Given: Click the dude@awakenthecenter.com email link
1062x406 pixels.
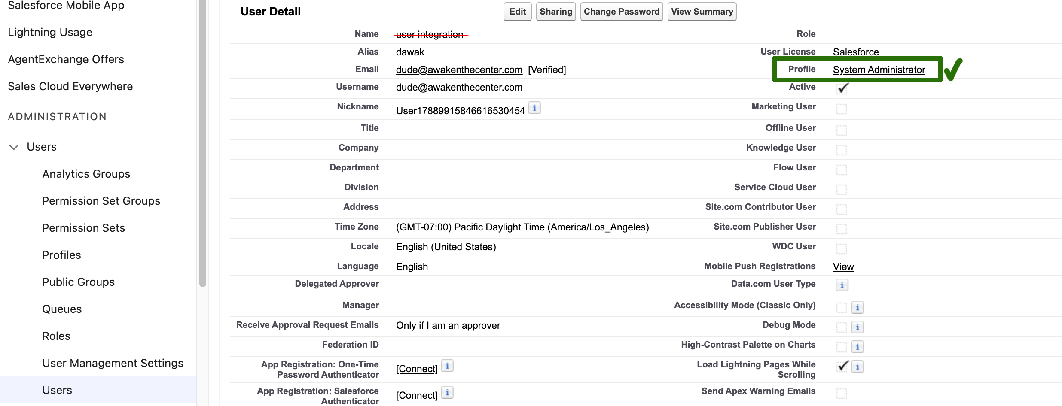Looking at the screenshot, I should 459,70.
